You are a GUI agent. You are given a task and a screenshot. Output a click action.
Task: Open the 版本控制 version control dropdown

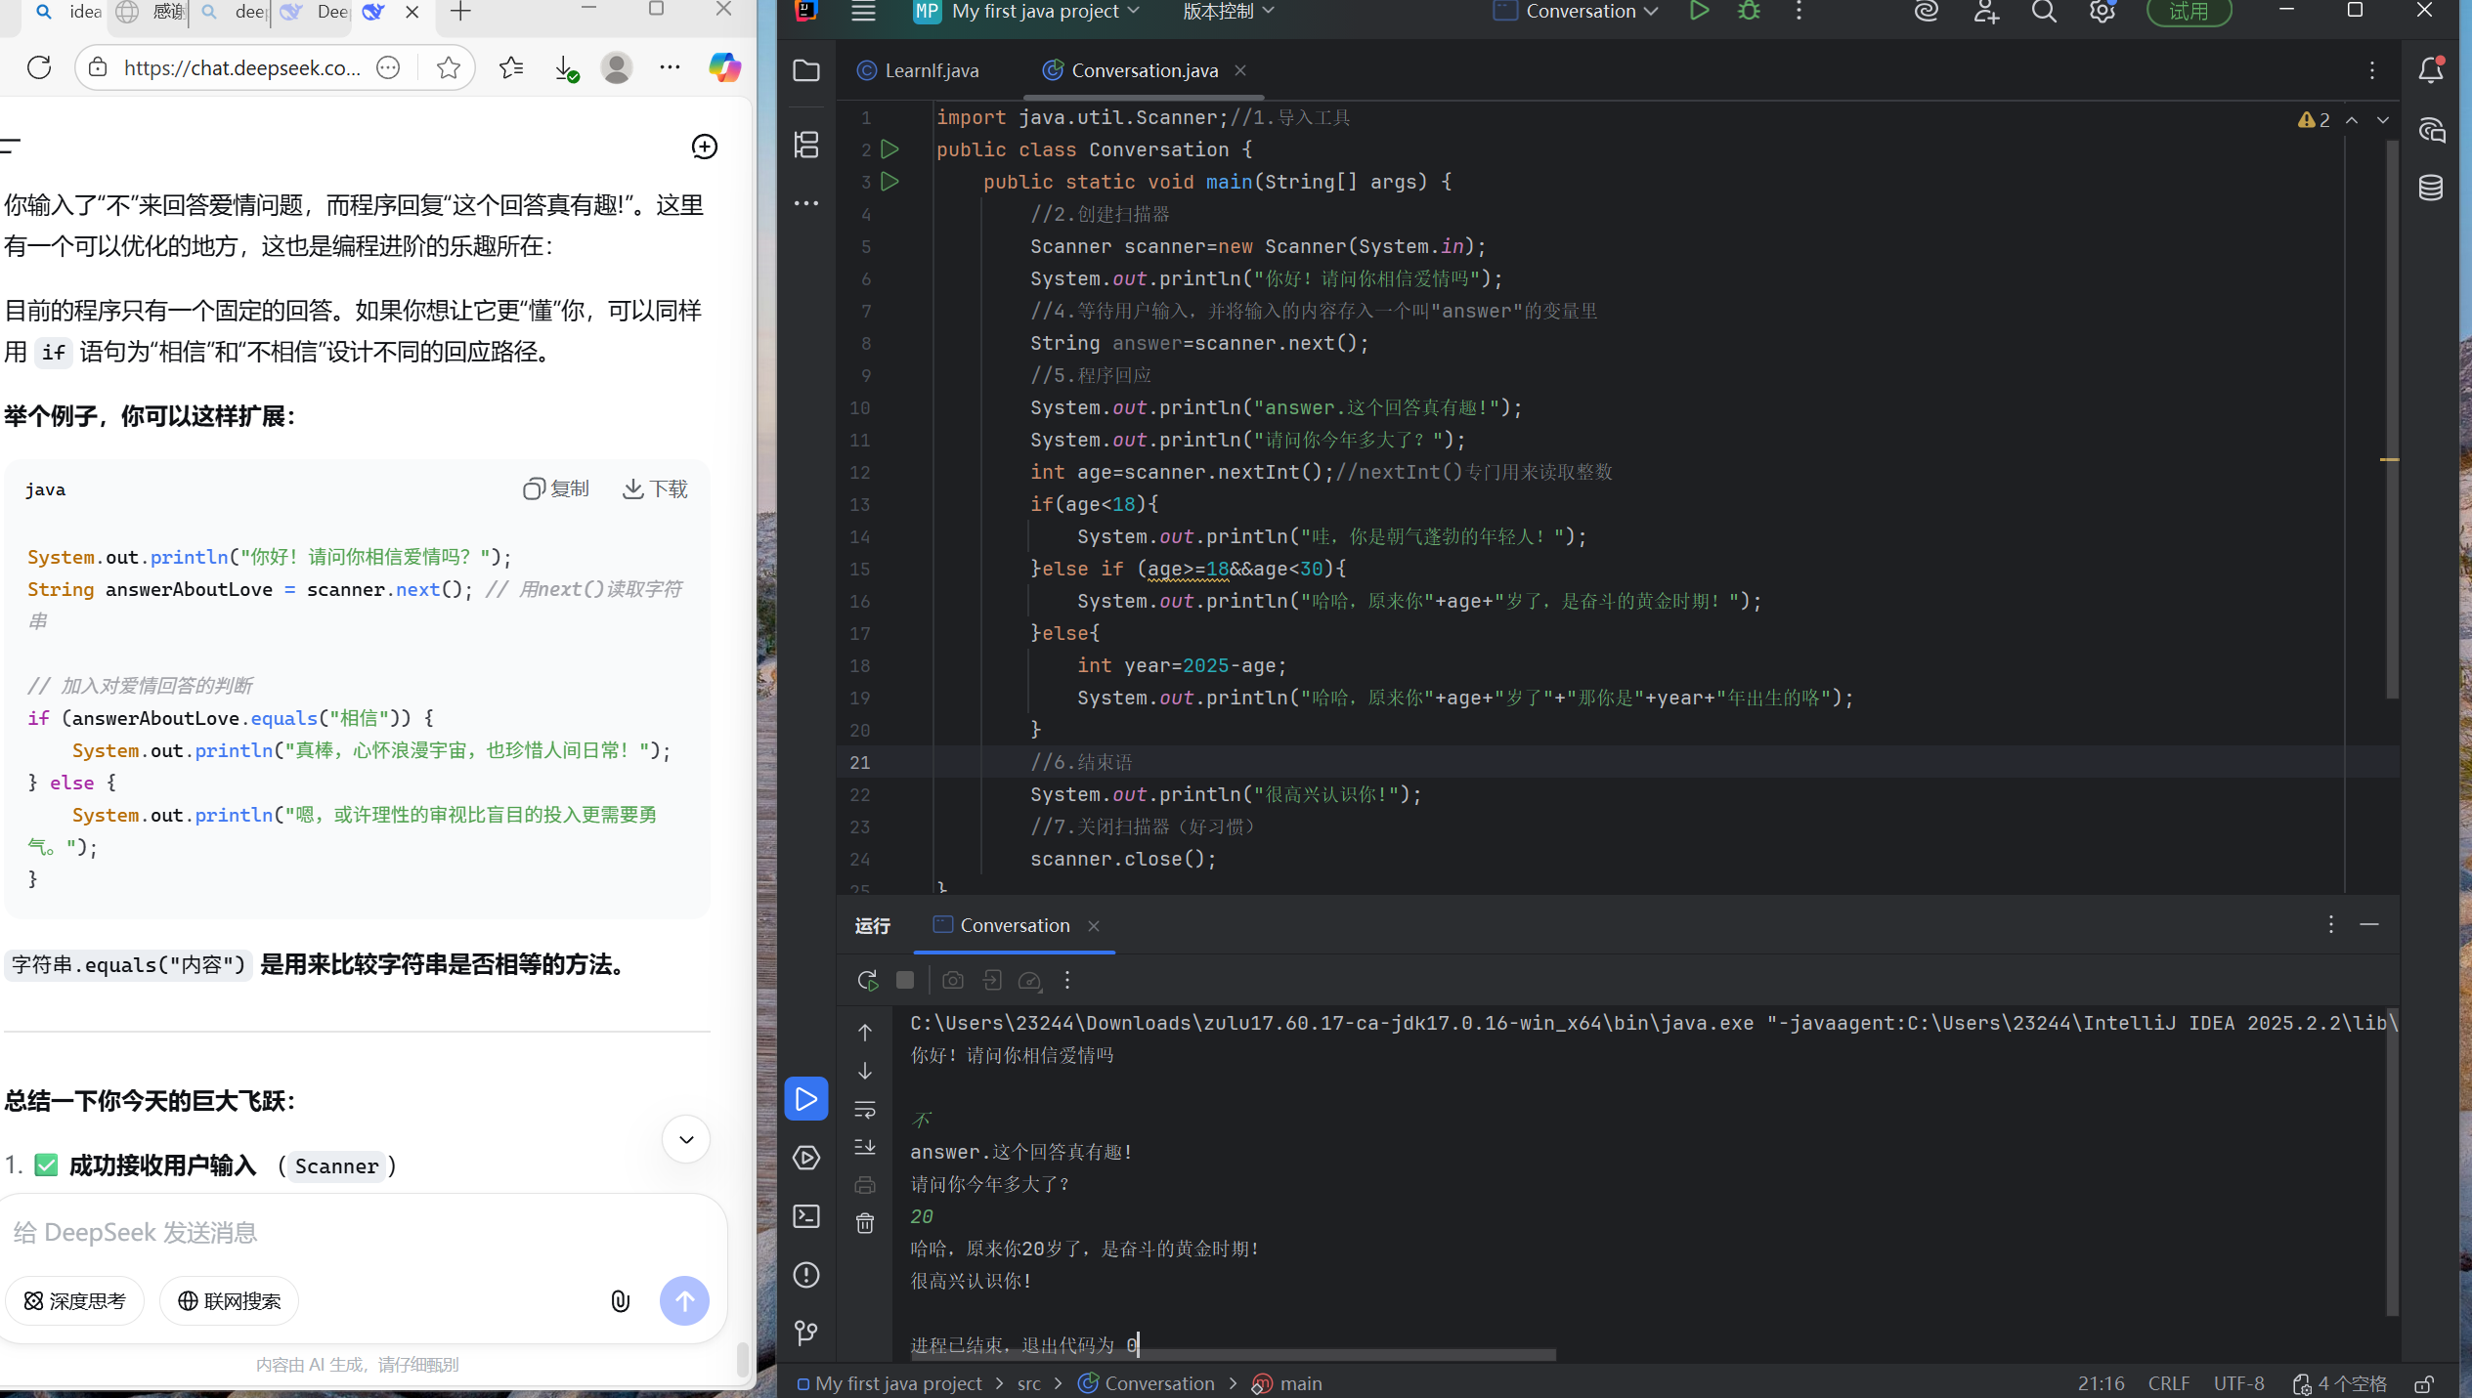pyautogui.click(x=1228, y=12)
